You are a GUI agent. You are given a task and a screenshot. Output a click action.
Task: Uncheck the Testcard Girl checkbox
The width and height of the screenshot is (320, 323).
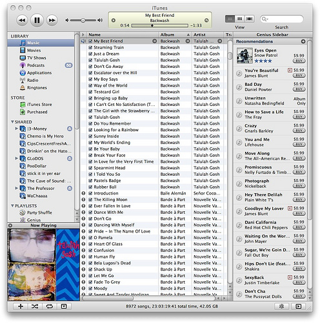pos(90,92)
